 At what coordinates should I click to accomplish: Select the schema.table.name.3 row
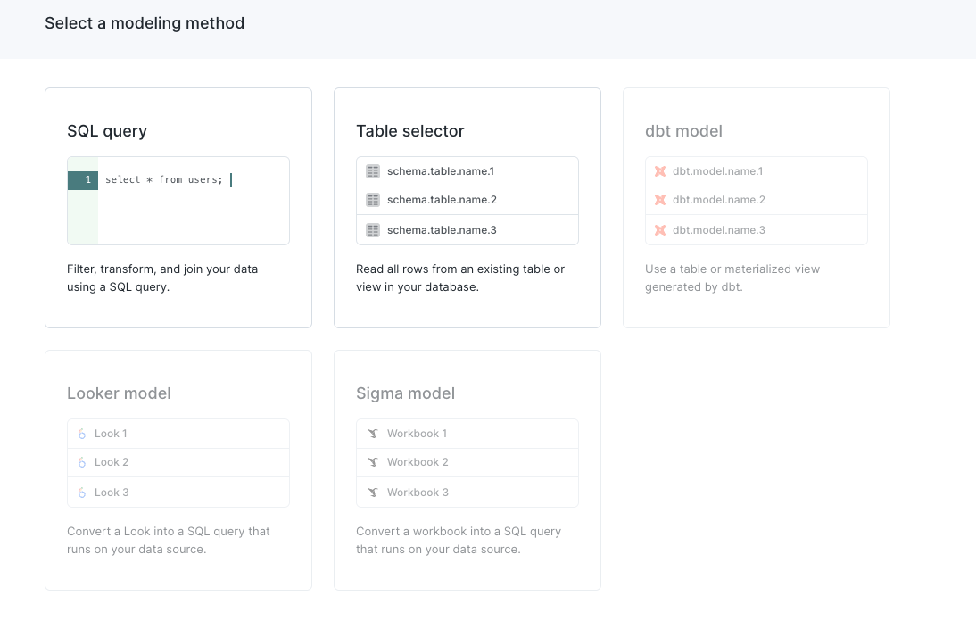tap(467, 230)
